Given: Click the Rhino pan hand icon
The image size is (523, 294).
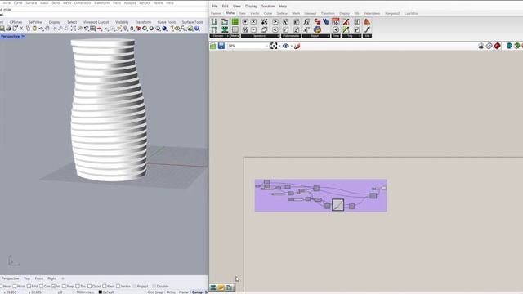Looking at the screenshot, I should (x=47, y=29).
